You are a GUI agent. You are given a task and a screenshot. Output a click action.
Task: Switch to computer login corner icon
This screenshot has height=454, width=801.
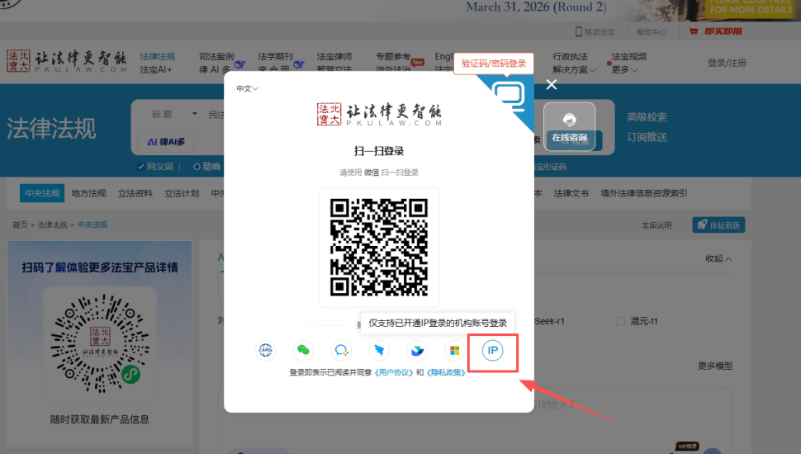point(509,96)
